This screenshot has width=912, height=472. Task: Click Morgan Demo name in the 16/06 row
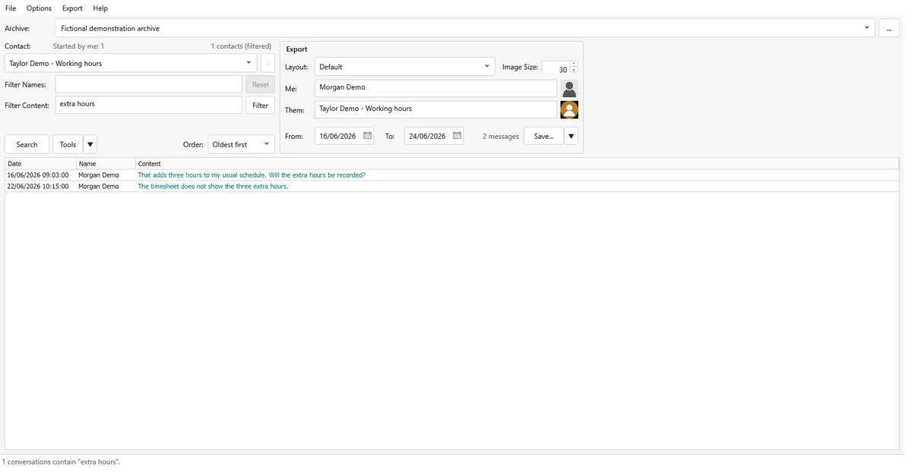click(99, 175)
